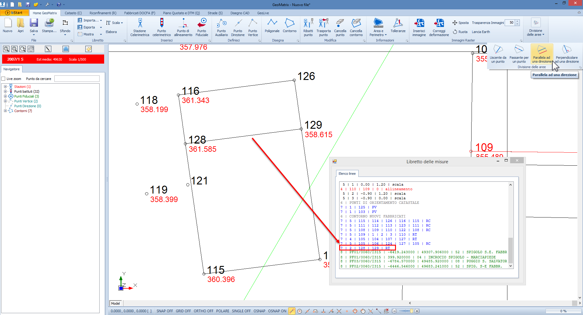Toggle OSNAP ON in status bar

click(x=277, y=311)
